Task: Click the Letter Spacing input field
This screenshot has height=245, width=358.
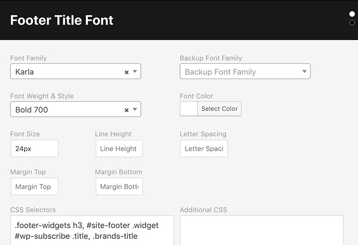Action: coord(204,149)
